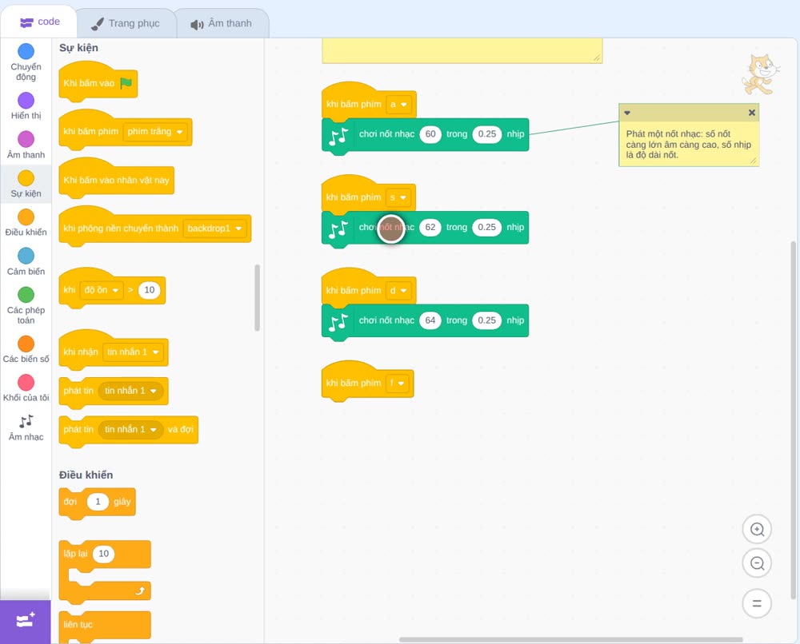Click the note value 62 field

(x=430, y=227)
